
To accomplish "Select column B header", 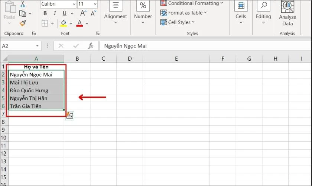I will [77, 59].
